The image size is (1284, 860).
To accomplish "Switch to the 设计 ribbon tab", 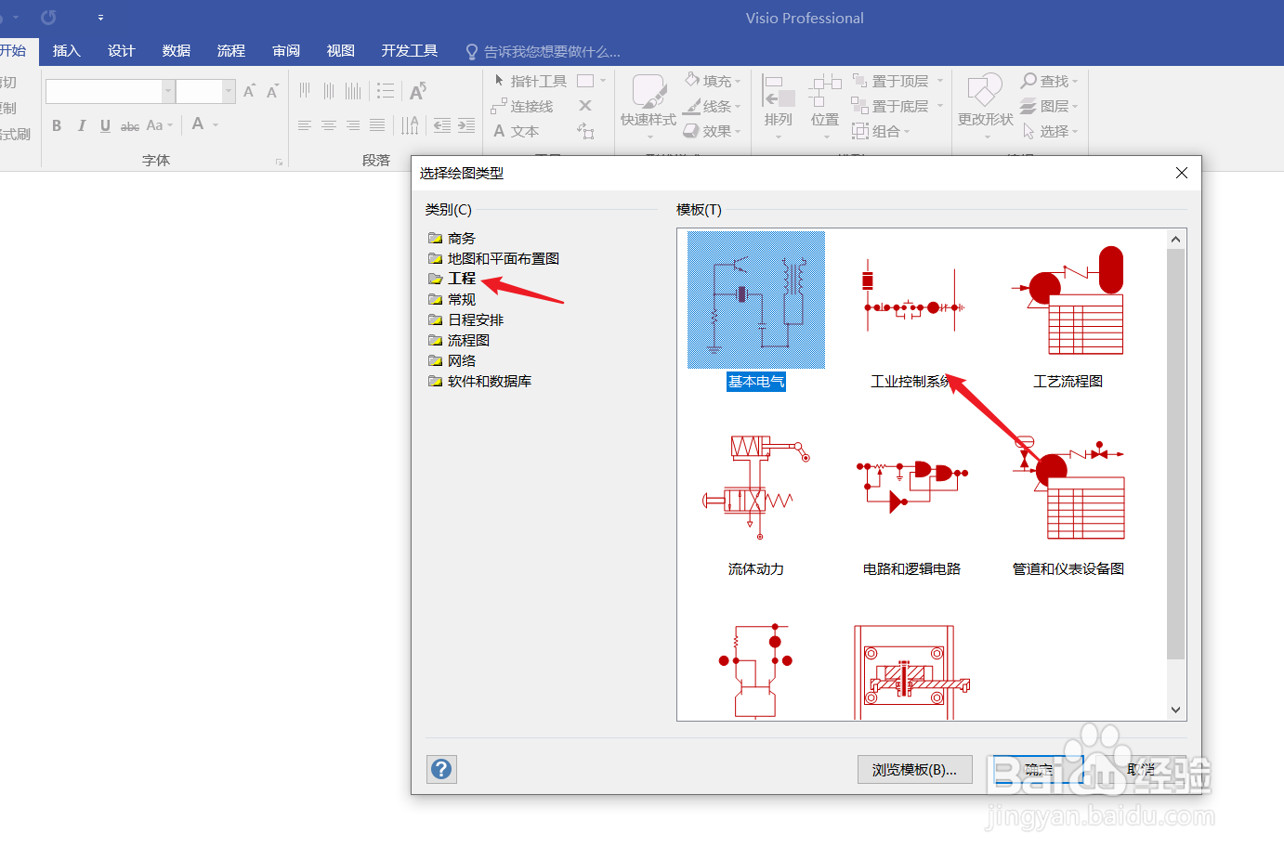I will [x=122, y=51].
